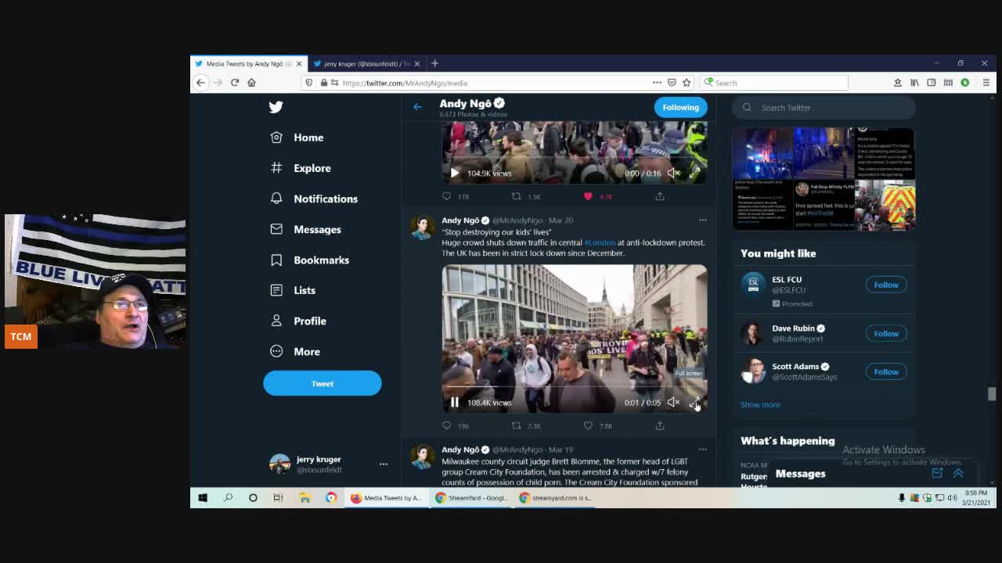Open page actions menu in address bar
This screenshot has height=563, width=1002.
[657, 83]
